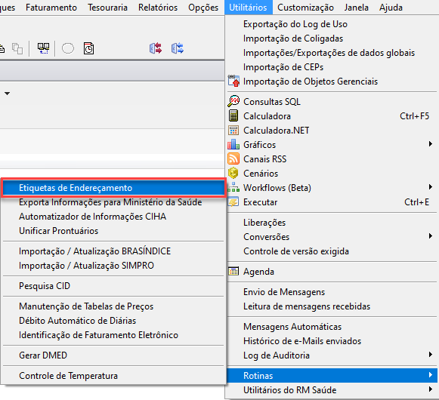This screenshot has height=400, width=439.
Task: Click the toolbar clock document icon
Action: pos(88,48)
